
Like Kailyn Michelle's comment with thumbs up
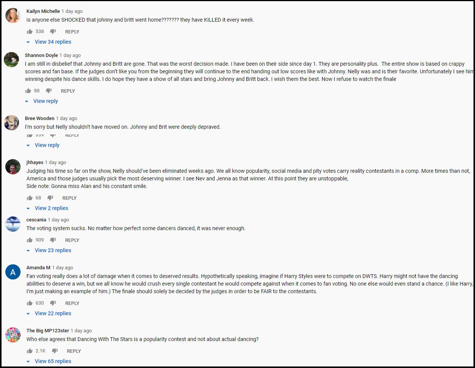pos(30,32)
